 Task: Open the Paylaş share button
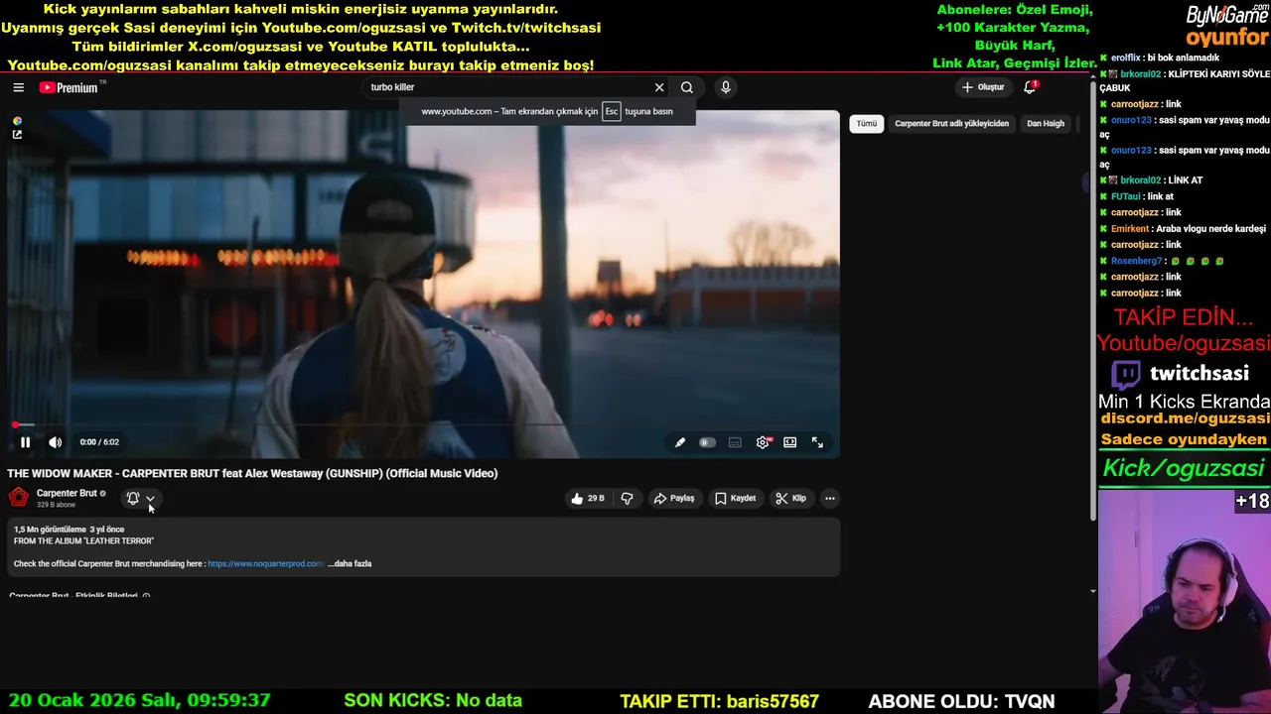[x=674, y=498]
